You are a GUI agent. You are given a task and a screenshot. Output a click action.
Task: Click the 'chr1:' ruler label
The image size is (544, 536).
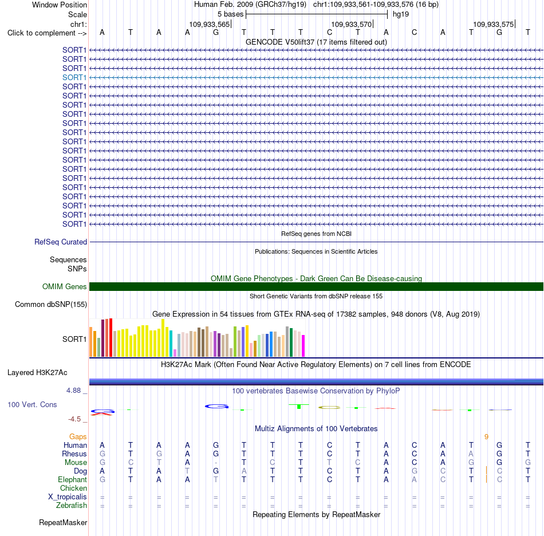(78, 24)
